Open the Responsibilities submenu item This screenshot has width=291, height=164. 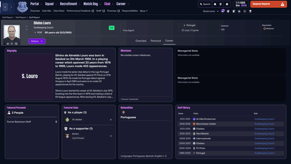tap(130, 11)
